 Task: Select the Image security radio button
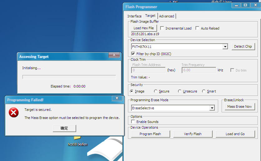click(132, 91)
